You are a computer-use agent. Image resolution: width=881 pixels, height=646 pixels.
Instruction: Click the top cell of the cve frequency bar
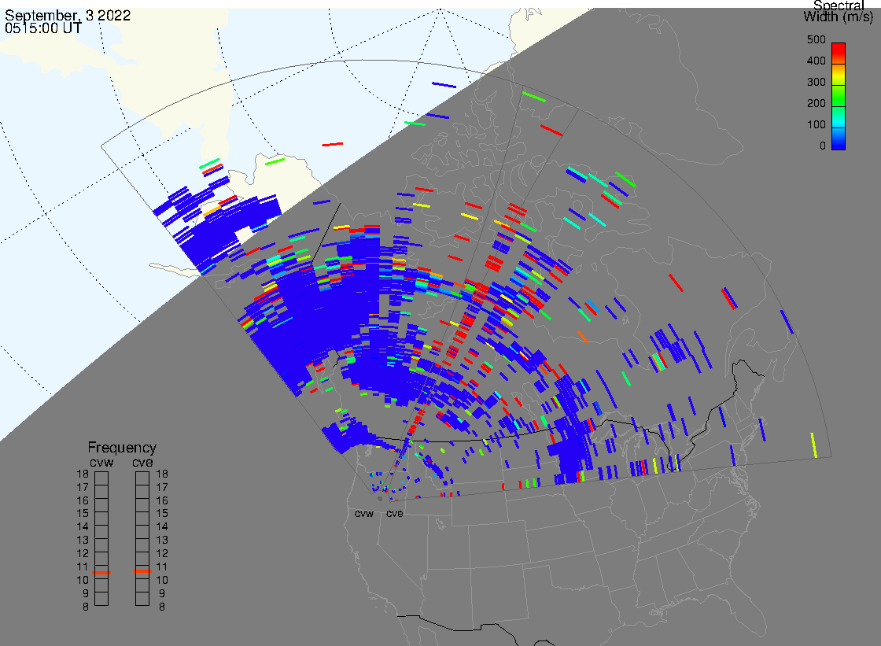[x=142, y=478]
